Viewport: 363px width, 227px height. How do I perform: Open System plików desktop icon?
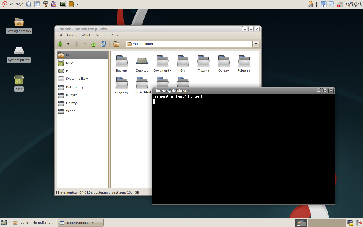click(x=19, y=54)
